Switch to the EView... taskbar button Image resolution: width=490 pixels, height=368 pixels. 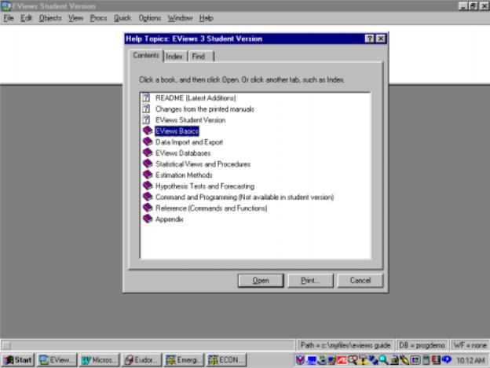tap(57, 360)
